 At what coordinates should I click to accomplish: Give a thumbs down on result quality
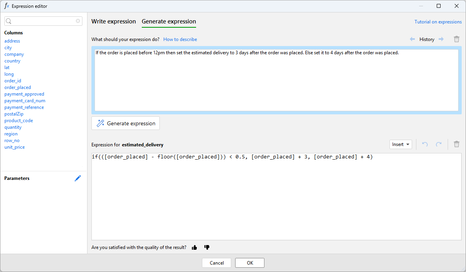click(x=207, y=247)
